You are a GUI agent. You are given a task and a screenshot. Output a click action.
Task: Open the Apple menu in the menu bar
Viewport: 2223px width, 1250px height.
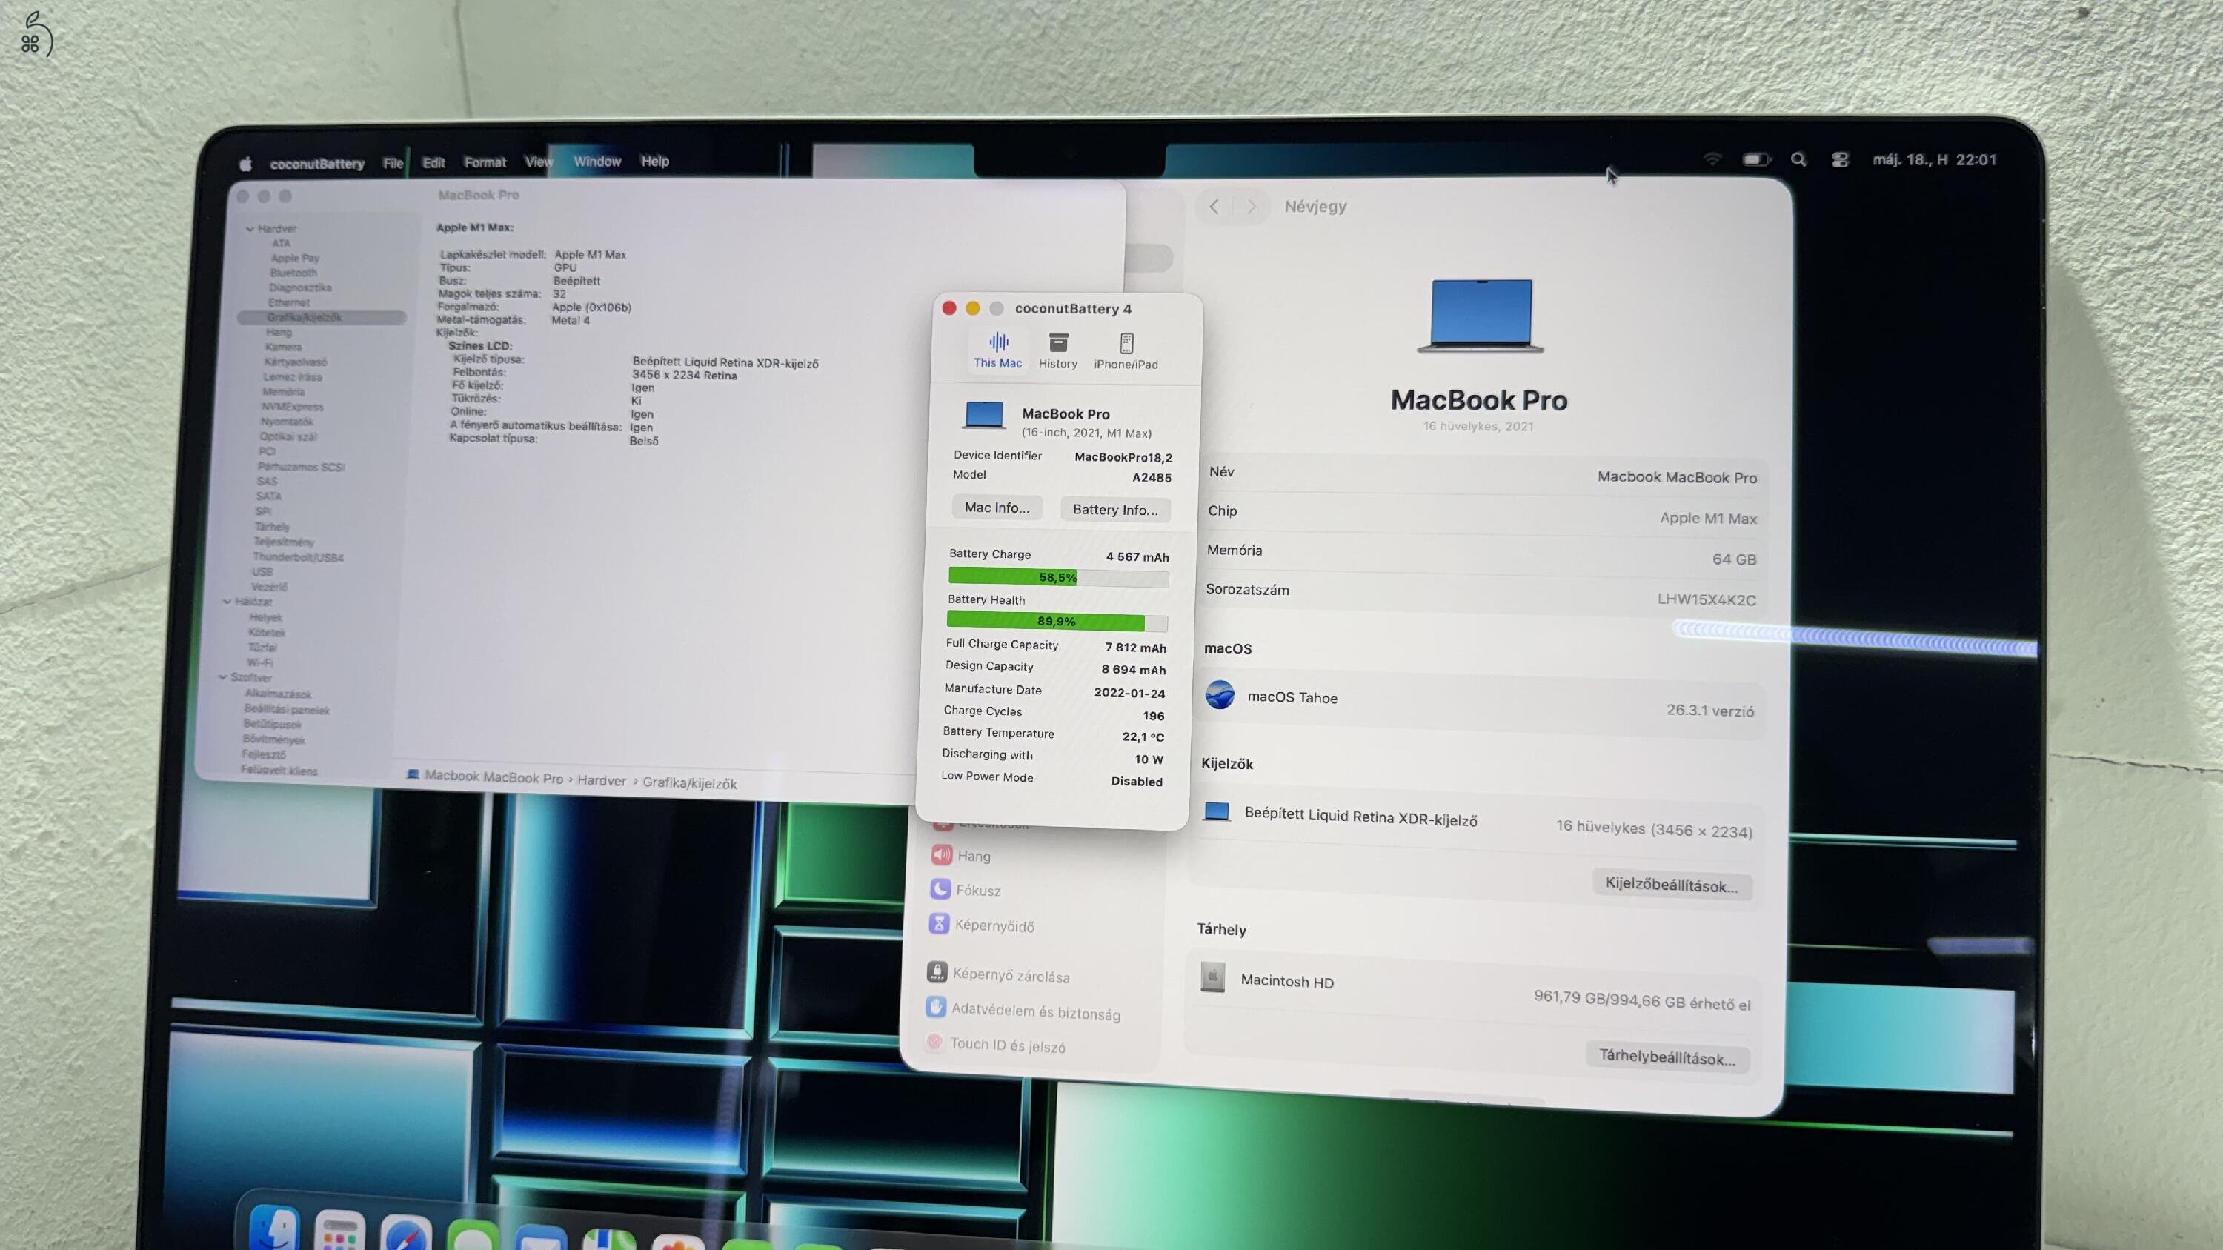[246, 163]
